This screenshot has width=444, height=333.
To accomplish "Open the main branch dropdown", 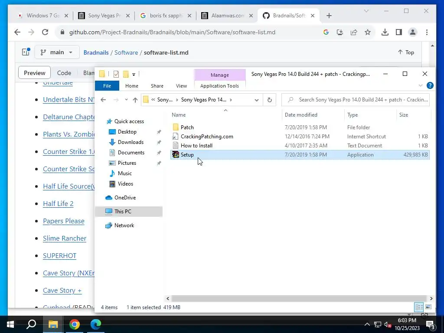I will (x=57, y=52).
